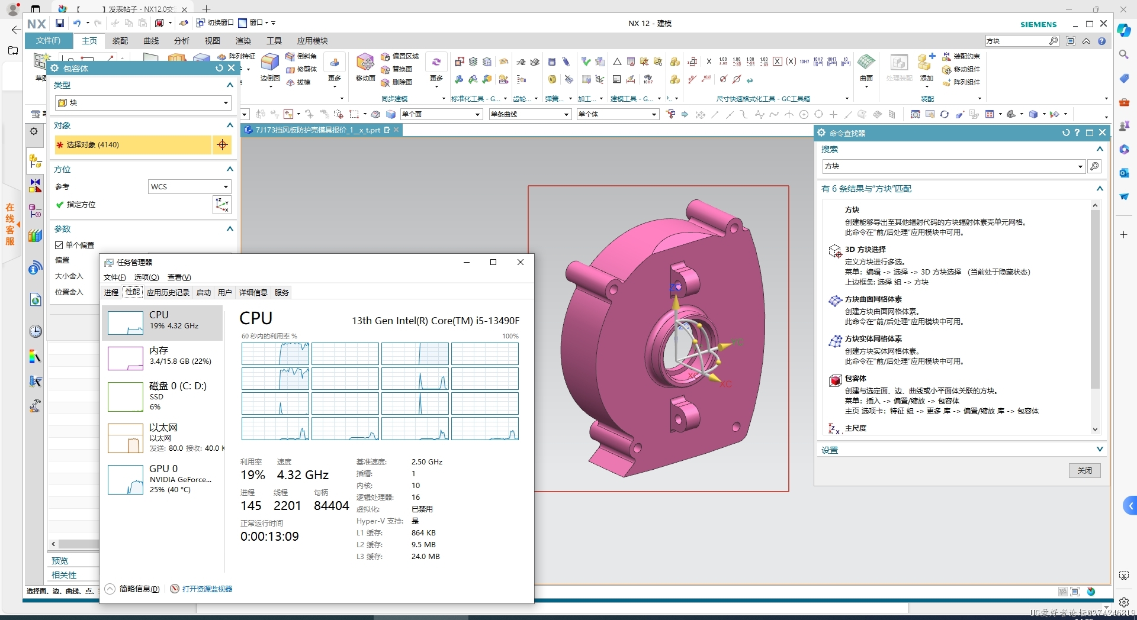Click 打开资源监视器 link in Task Manager
Image resolution: width=1137 pixels, height=620 pixels.
207,589
